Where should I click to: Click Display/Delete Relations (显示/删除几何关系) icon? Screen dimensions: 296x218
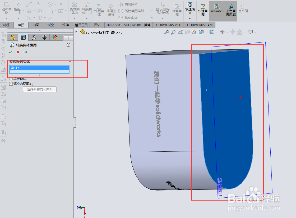coord(163,4)
